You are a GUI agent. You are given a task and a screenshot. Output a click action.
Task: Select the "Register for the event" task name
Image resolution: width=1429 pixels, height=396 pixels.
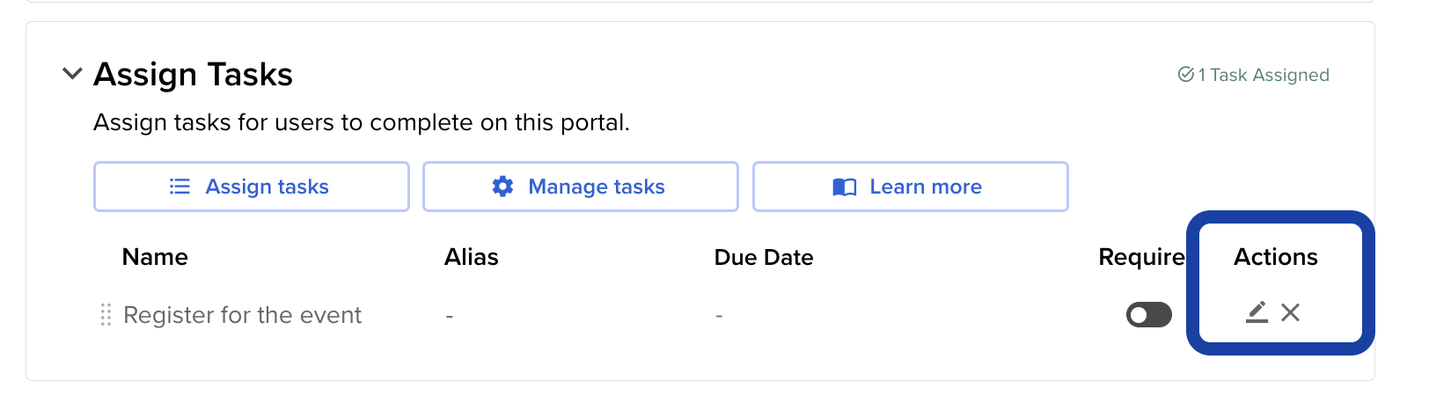pos(242,315)
